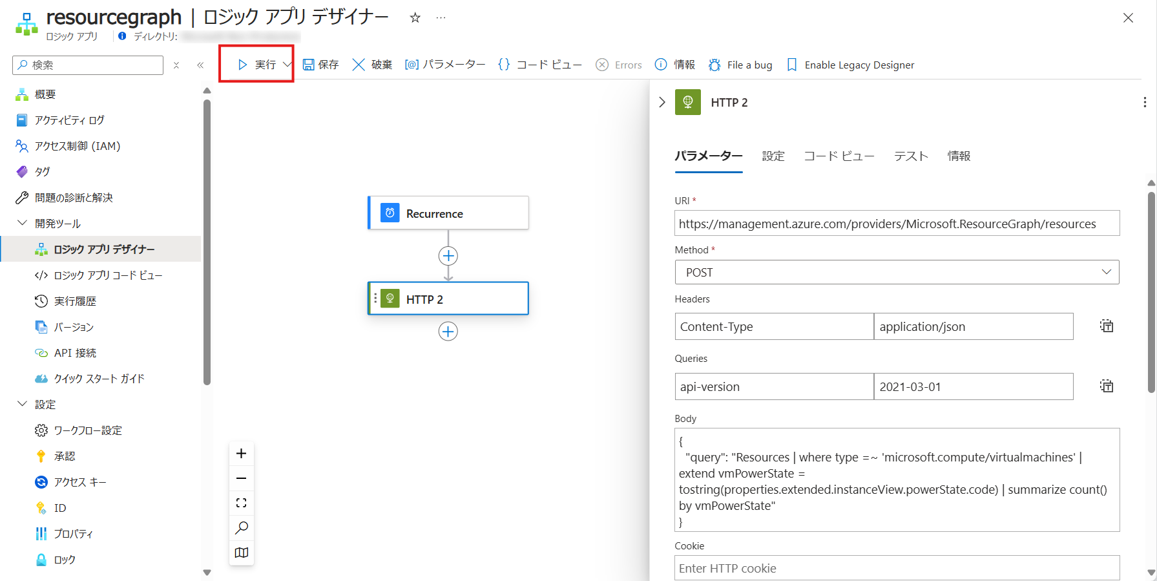Collapse the 設定 section
This screenshot has width=1157, height=581.
pos(22,404)
